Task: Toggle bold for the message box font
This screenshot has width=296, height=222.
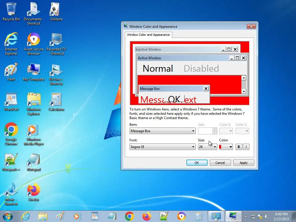Action: 238,147
